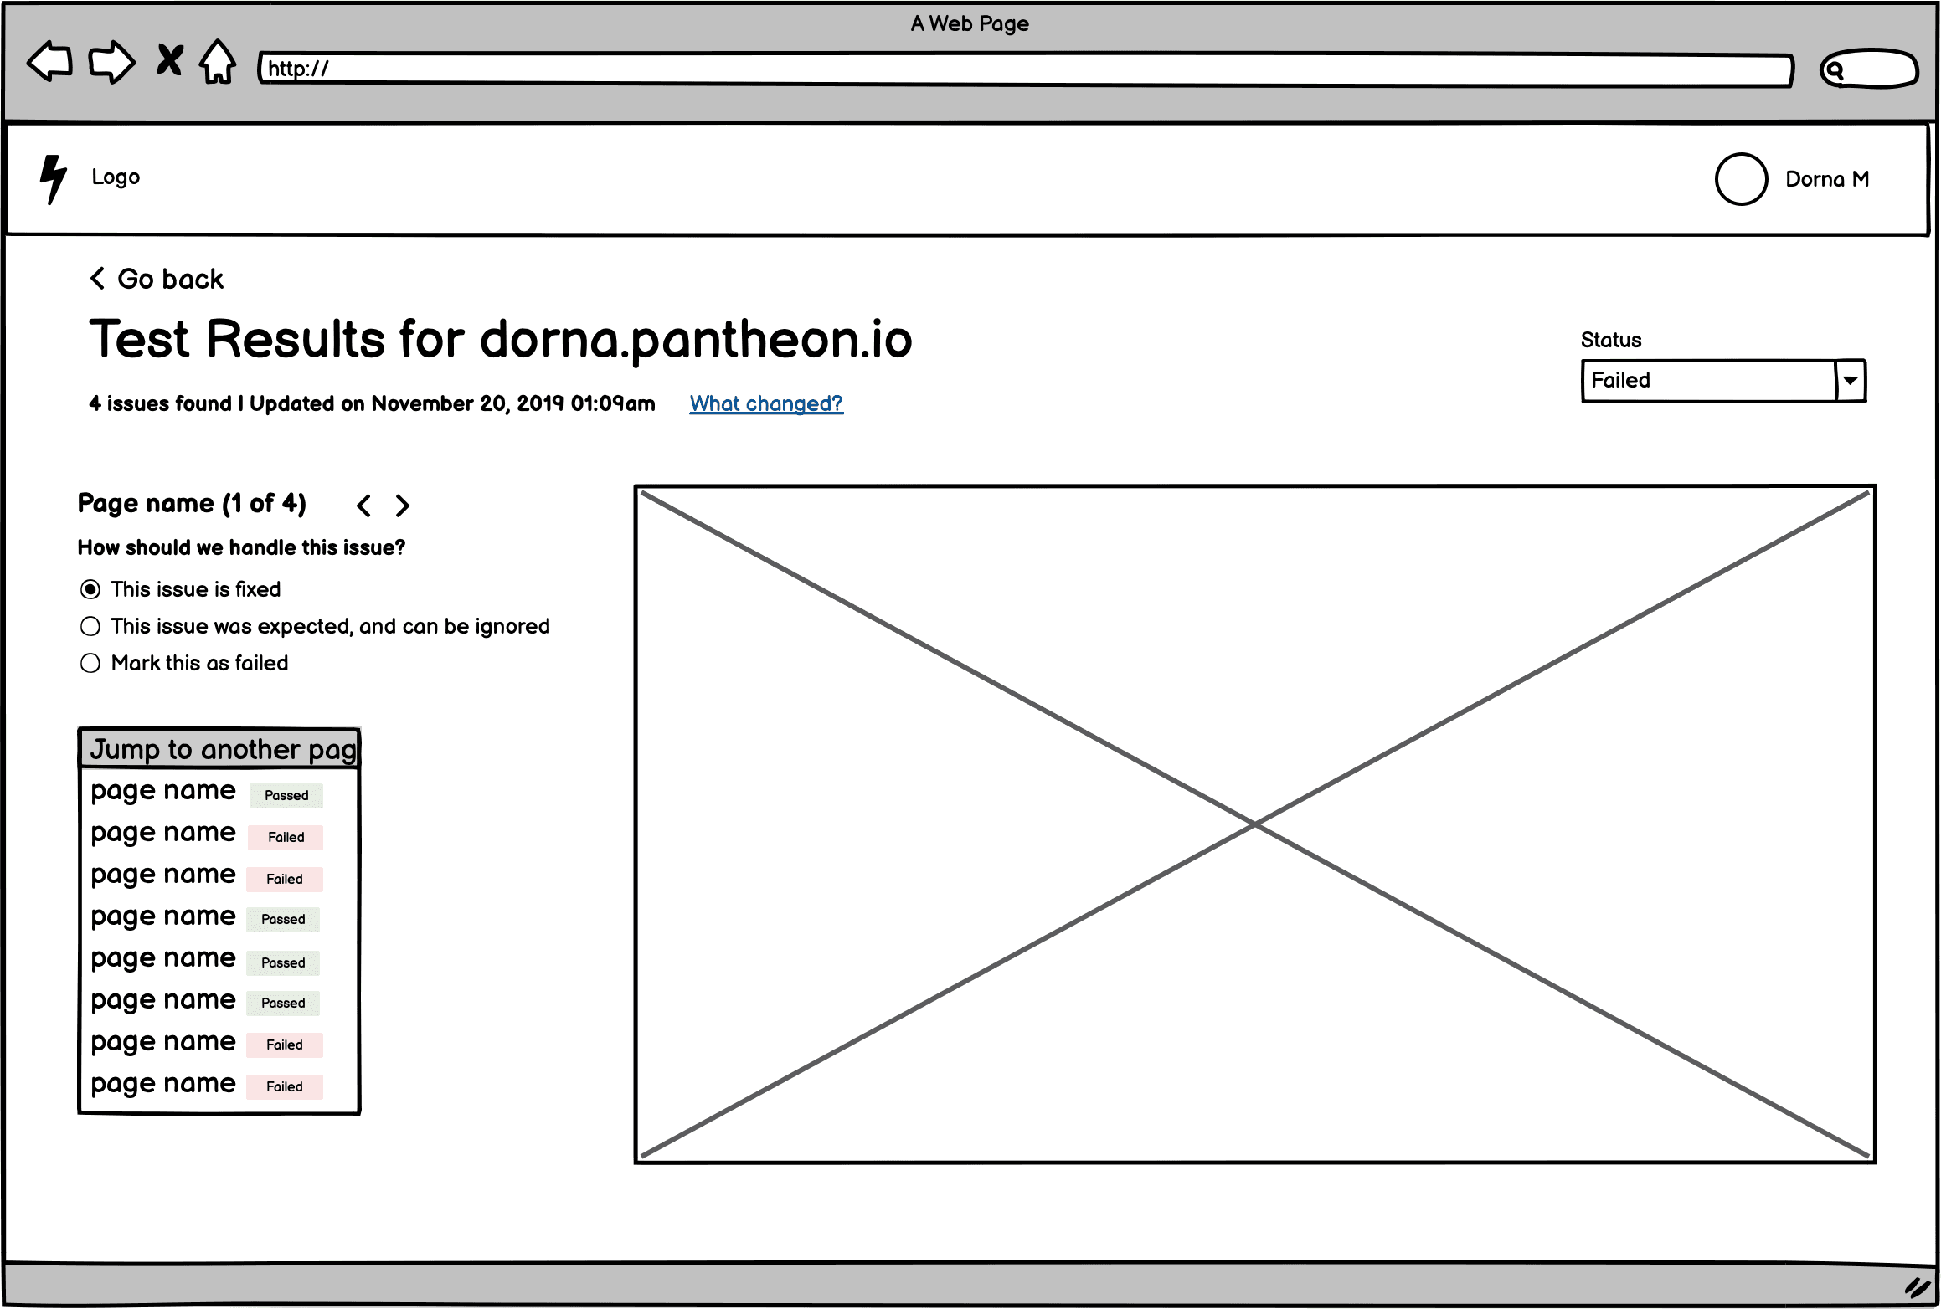The image size is (1941, 1309).
Task: Click the 'A Web Page' window title
Action: pyautogui.click(x=970, y=23)
